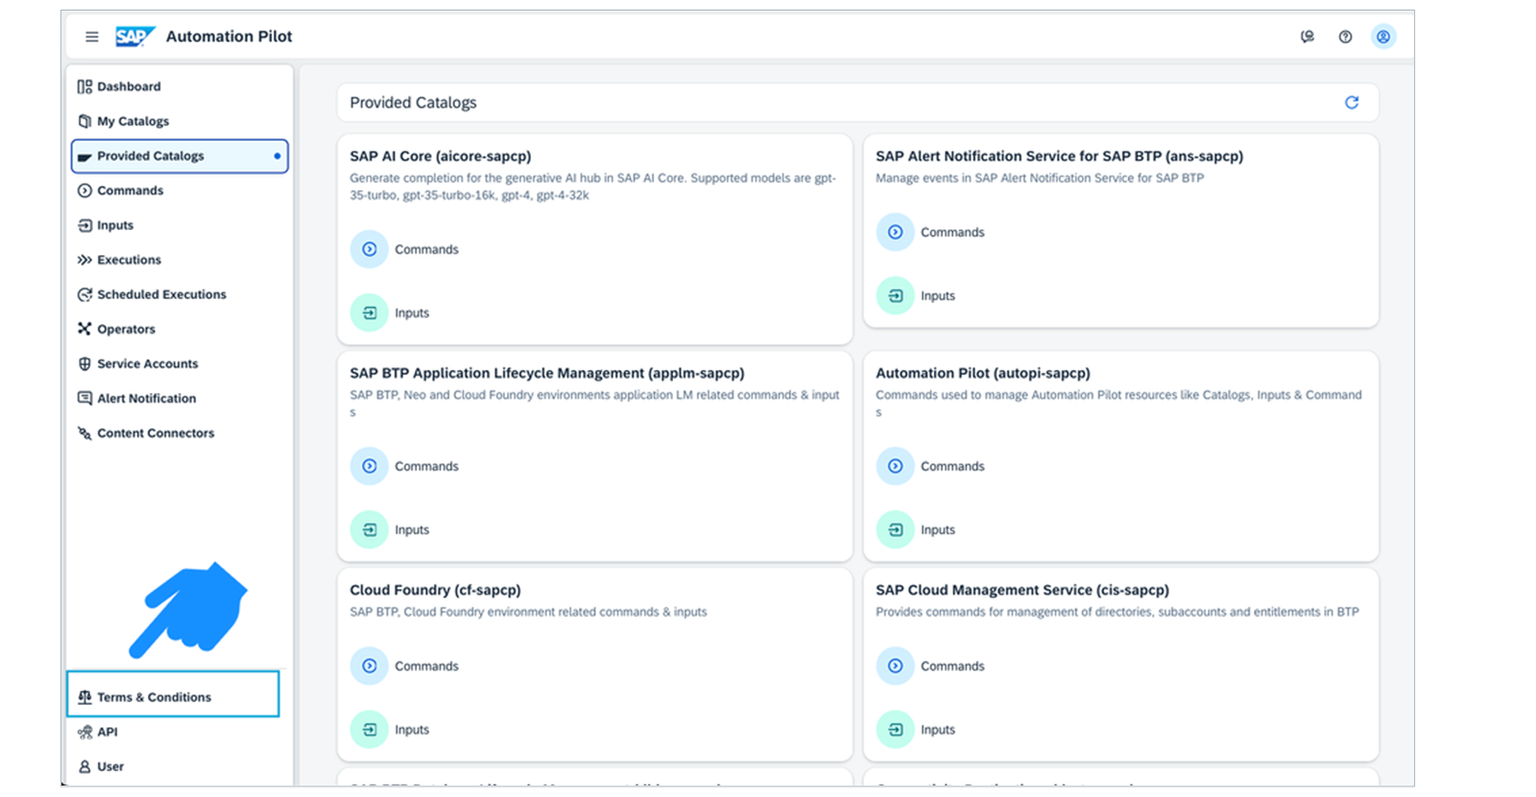Click the Cloud Foundry (cf-sapcp) title
This screenshot has height=797, width=1536.
point(435,590)
